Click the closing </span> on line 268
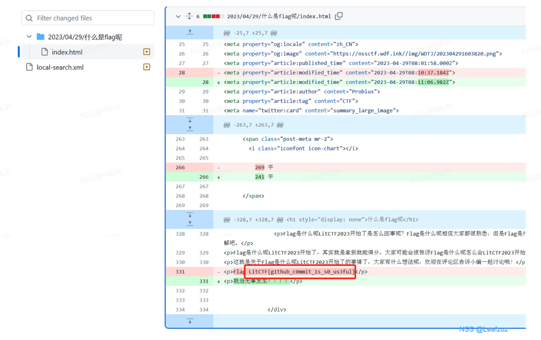The width and height of the screenshot is (541, 340). pyautogui.click(x=253, y=196)
